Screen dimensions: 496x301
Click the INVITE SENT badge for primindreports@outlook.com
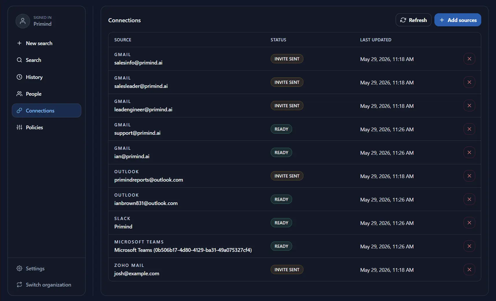pos(287,176)
